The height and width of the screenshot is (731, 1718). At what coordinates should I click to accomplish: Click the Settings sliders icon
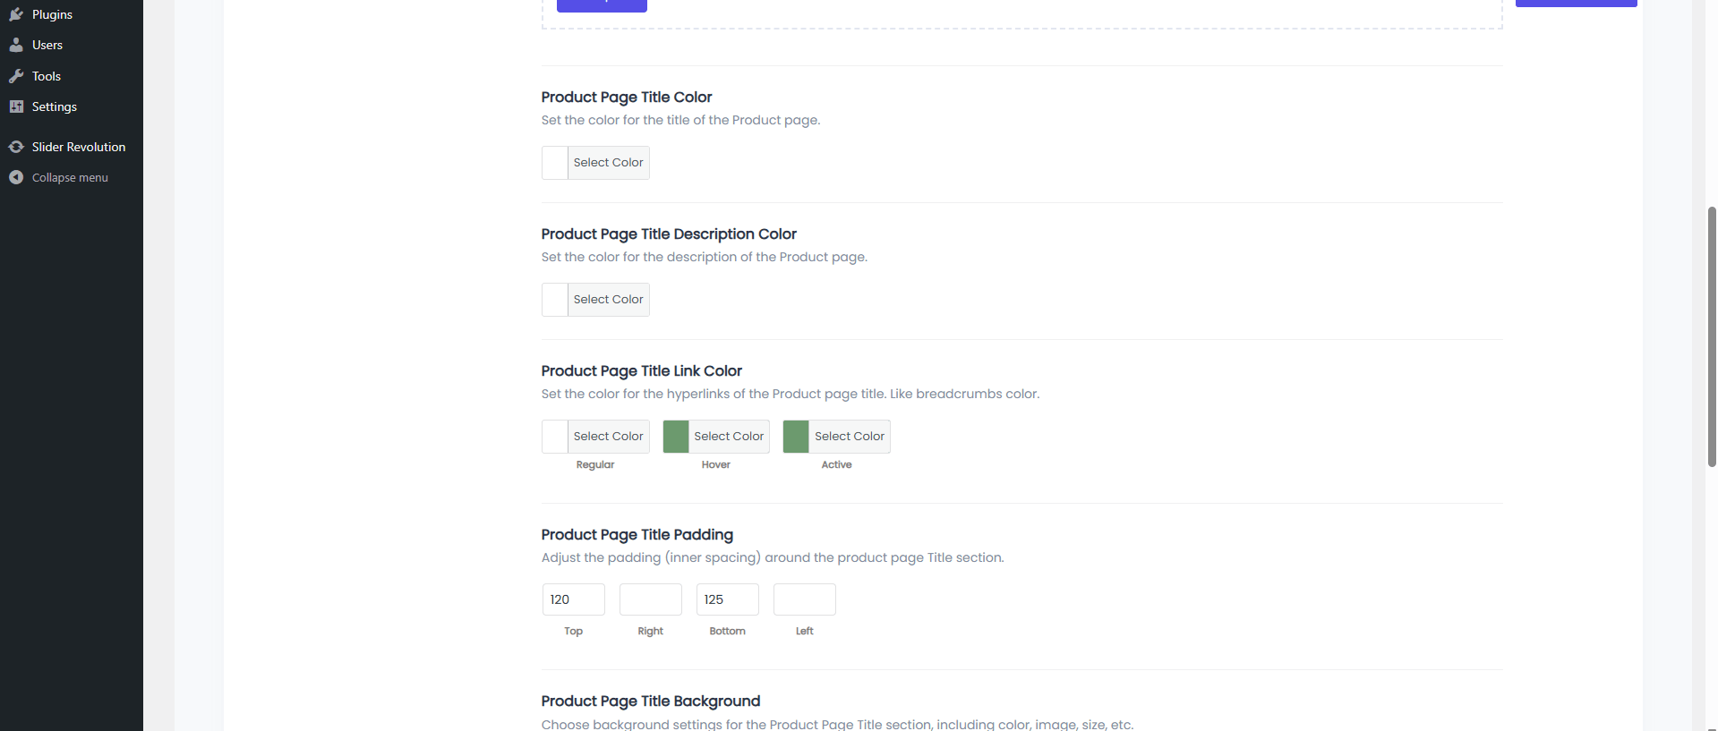pyautogui.click(x=16, y=106)
